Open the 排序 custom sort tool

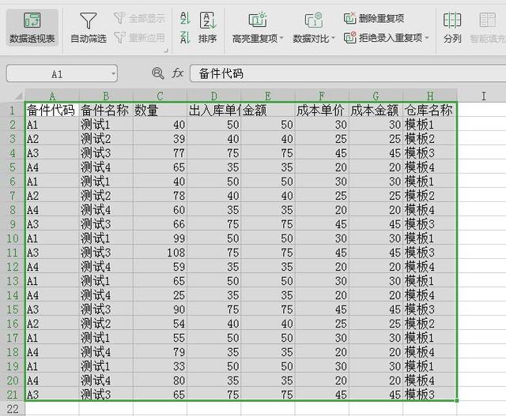click(207, 28)
